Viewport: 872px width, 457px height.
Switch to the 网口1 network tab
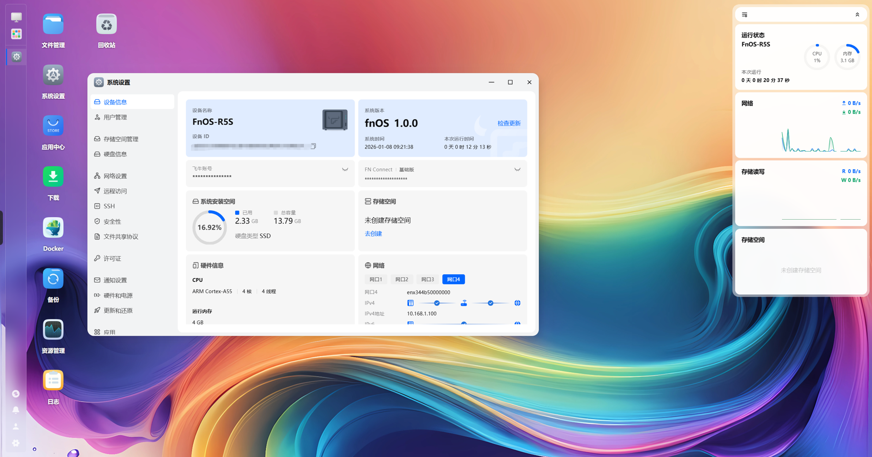pyautogui.click(x=376, y=279)
